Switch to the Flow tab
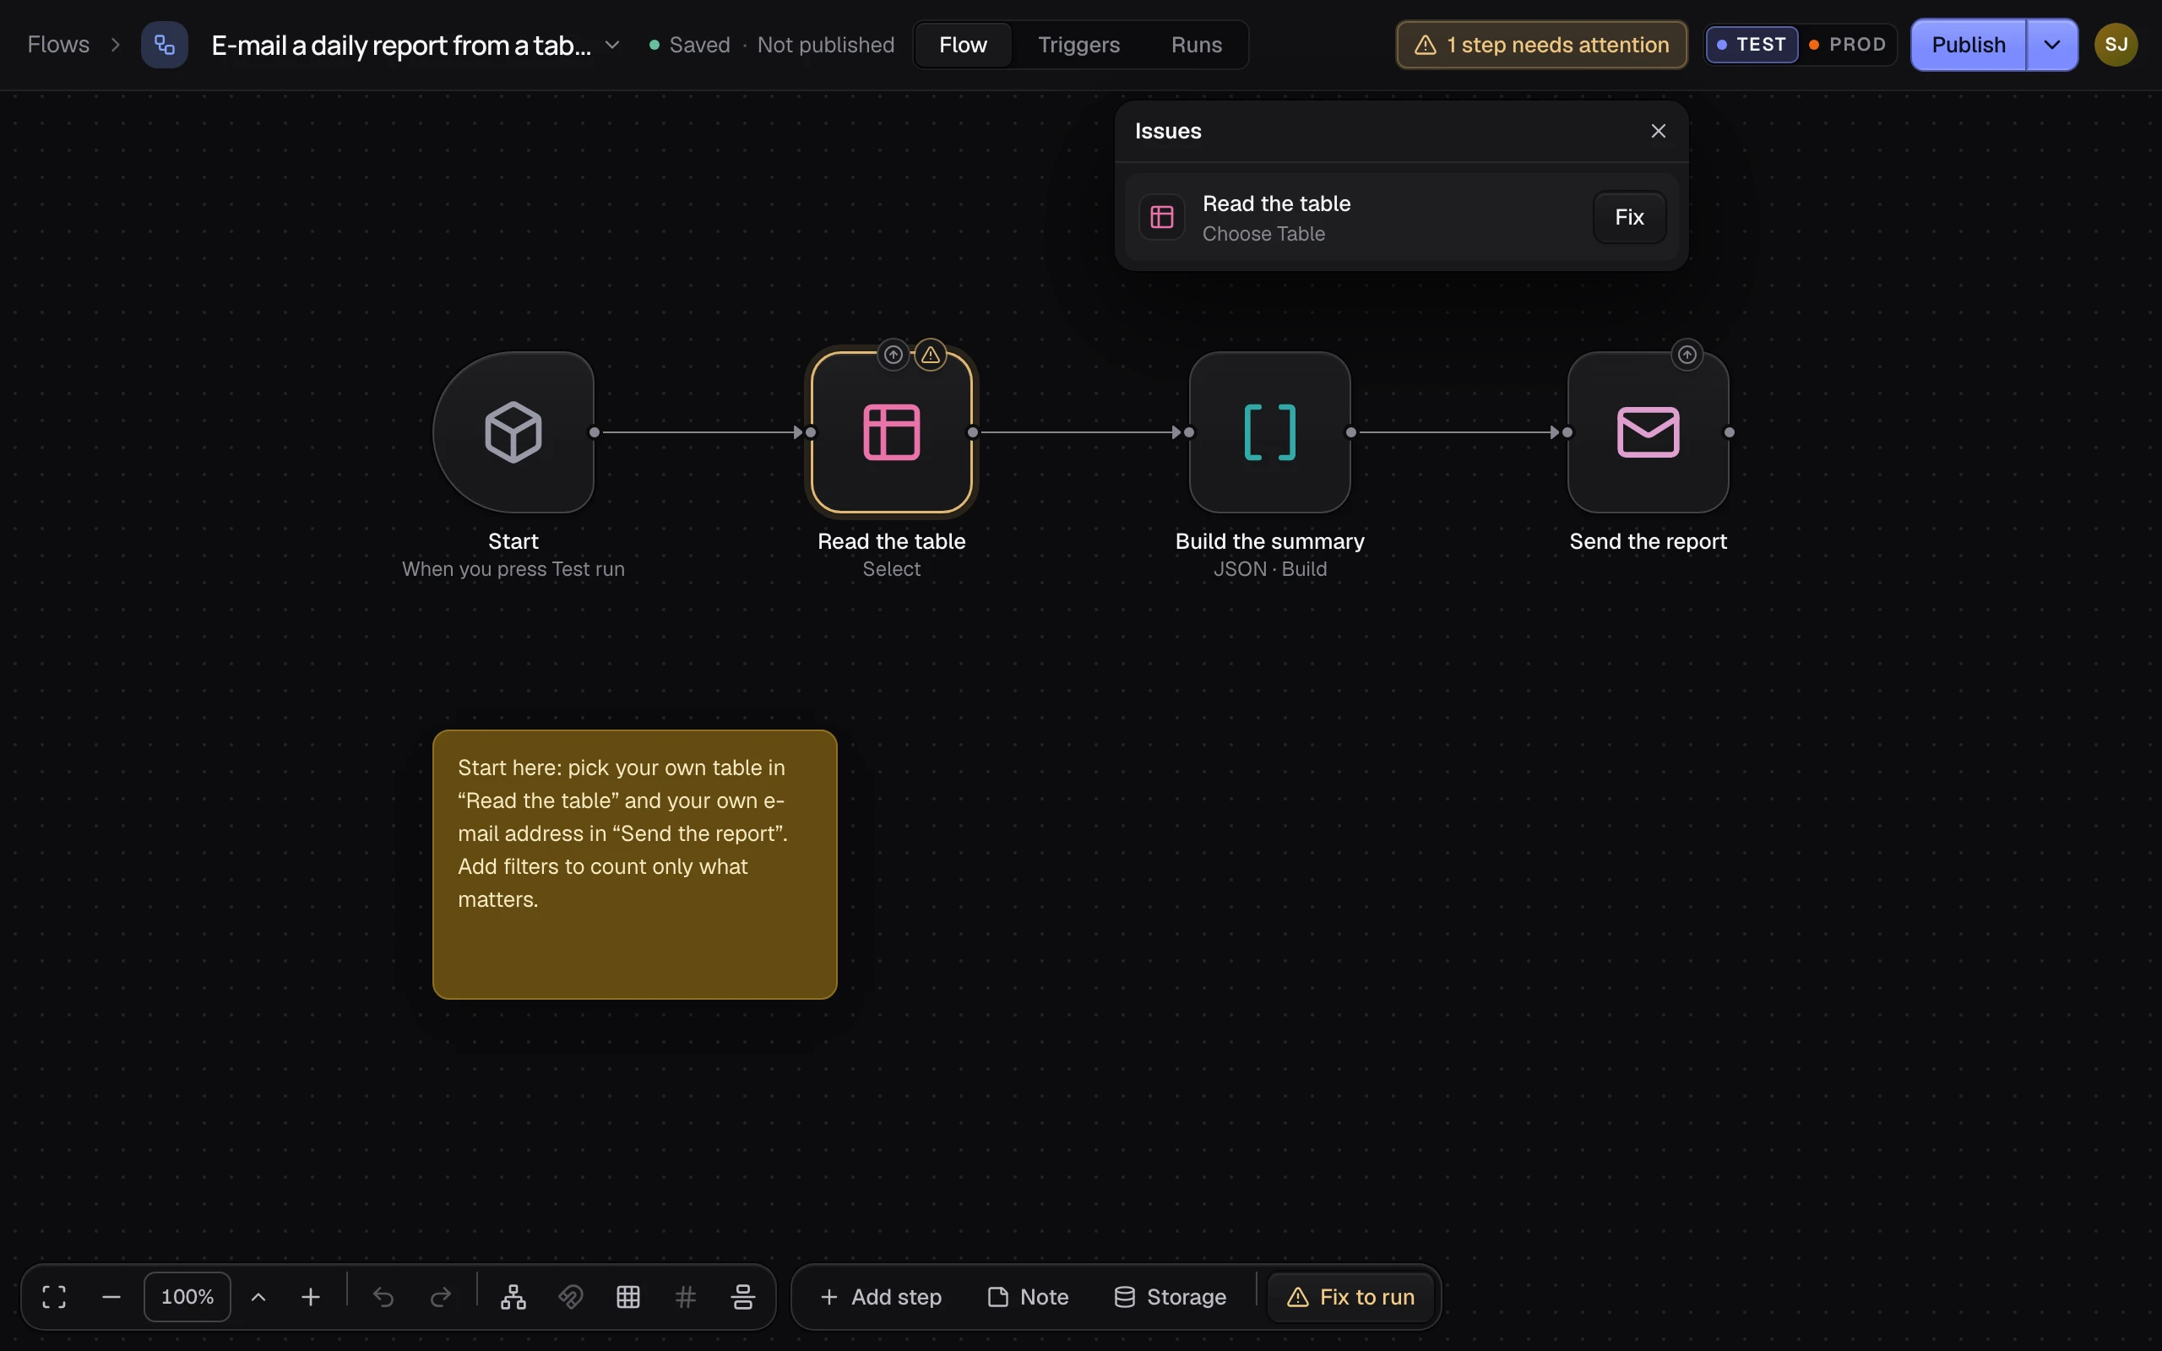This screenshot has height=1351, width=2162. [x=963, y=45]
